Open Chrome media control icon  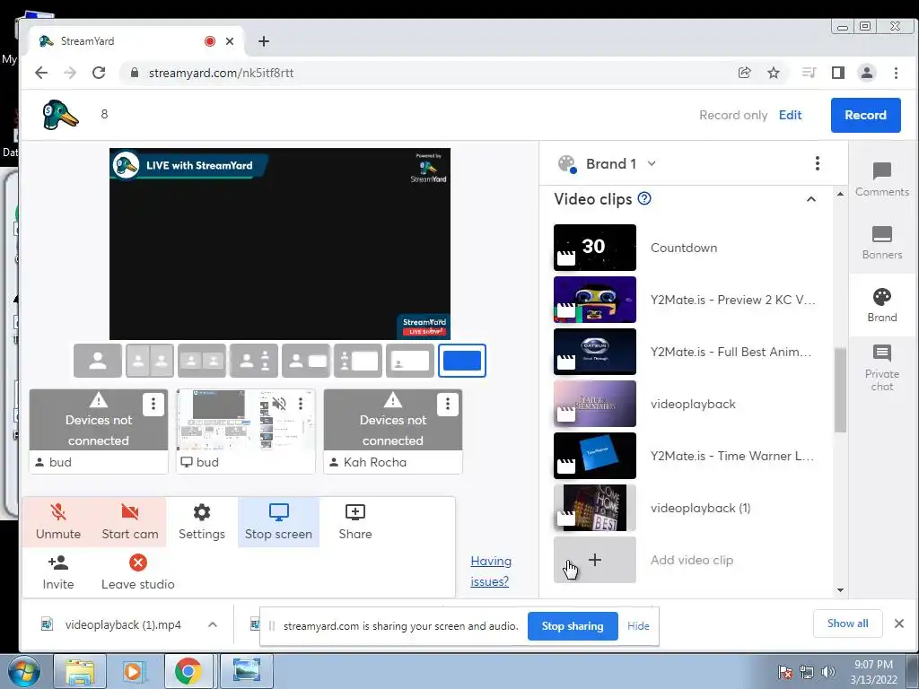(810, 73)
